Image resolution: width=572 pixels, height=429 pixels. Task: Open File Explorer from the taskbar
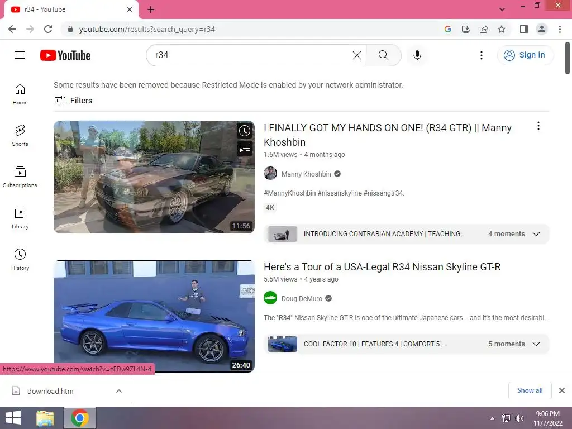pyautogui.click(x=45, y=418)
